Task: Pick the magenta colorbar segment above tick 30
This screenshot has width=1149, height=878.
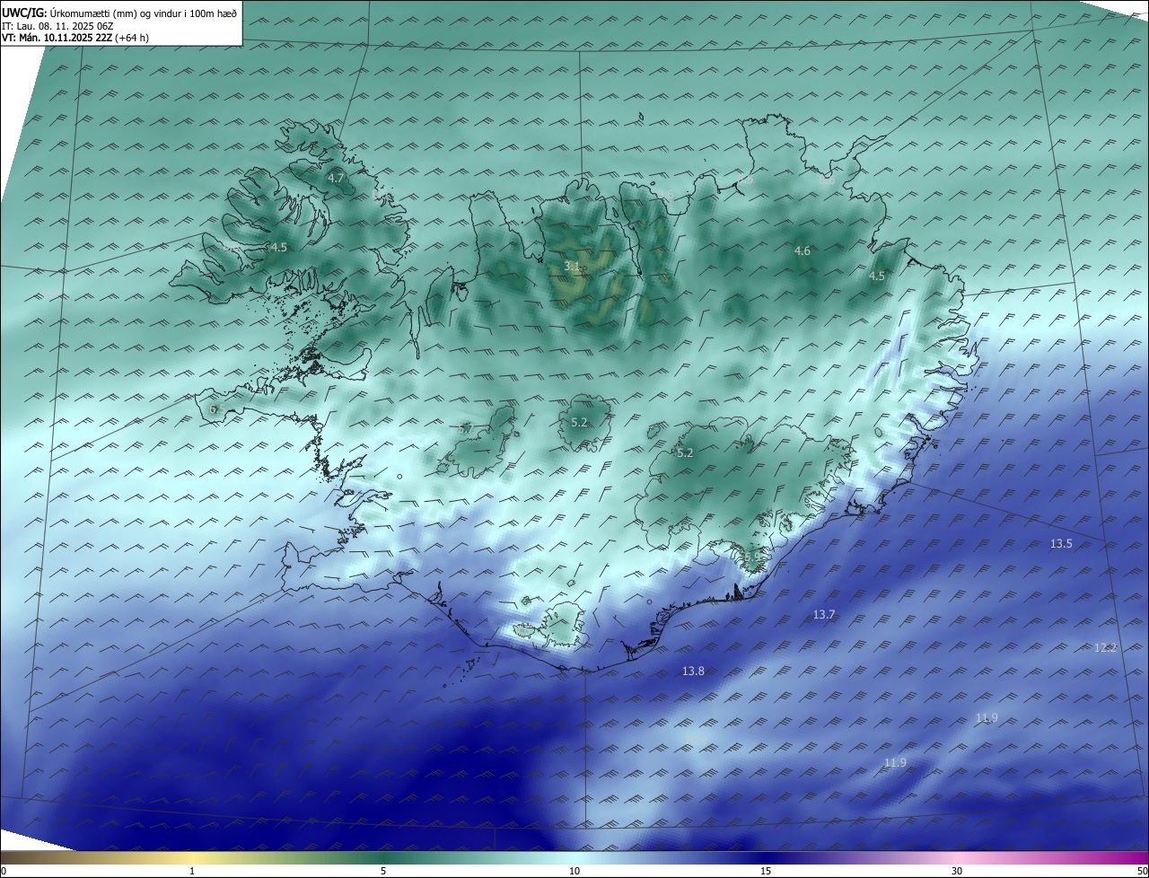Action: (957, 858)
